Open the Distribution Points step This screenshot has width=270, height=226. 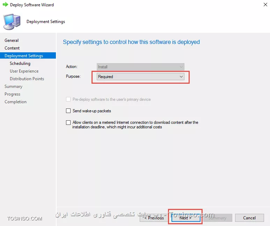tap(27, 79)
